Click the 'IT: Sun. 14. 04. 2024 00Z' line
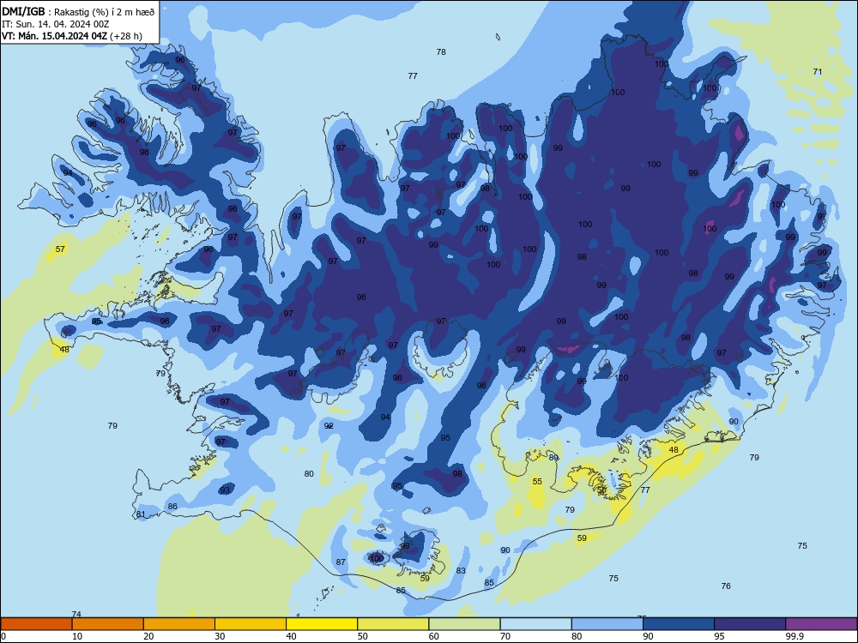This screenshot has height=643, width=858. (55, 24)
